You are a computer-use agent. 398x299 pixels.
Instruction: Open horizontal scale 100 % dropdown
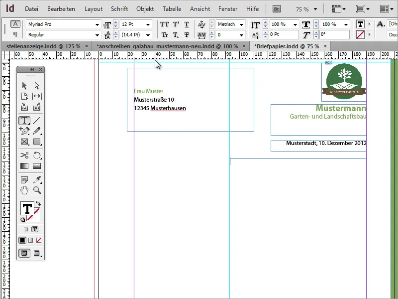(346, 24)
